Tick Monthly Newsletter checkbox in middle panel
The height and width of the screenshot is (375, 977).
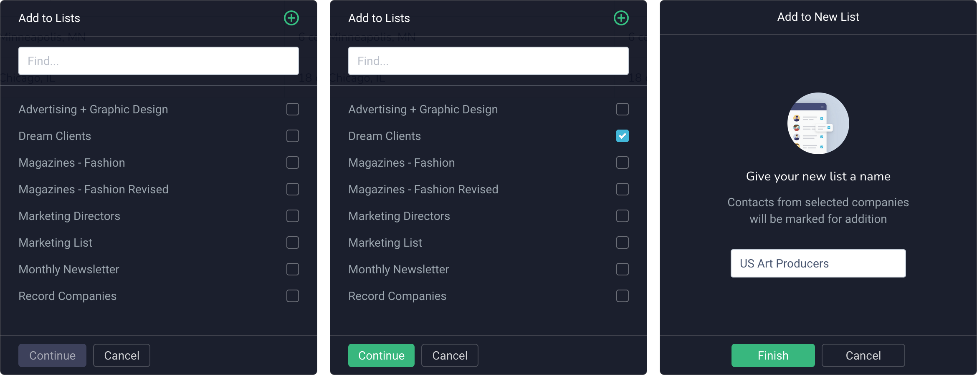623,269
